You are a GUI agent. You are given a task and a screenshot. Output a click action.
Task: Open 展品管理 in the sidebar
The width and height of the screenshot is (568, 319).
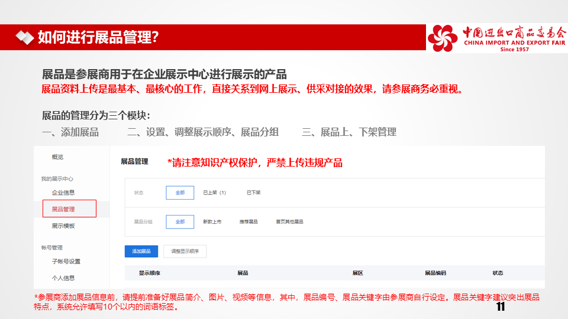coord(63,209)
